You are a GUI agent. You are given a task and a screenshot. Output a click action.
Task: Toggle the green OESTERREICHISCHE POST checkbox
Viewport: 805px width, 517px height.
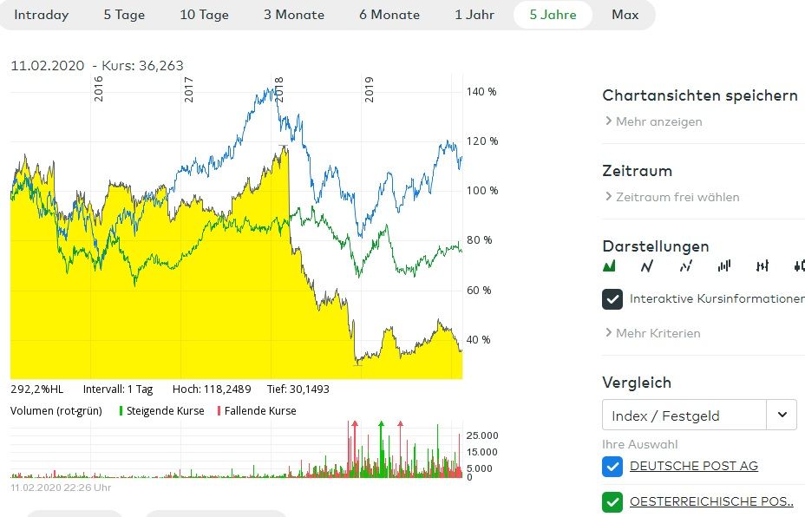coord(612,501)
